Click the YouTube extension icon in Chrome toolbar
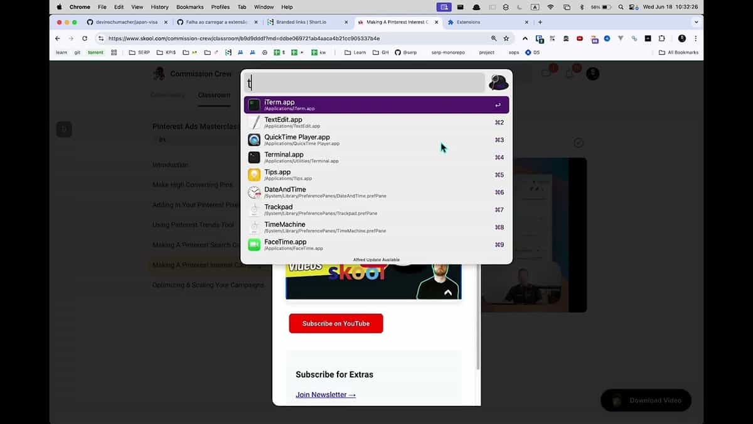The height and width of the screenshot is (424, 753). coord(579,38)
